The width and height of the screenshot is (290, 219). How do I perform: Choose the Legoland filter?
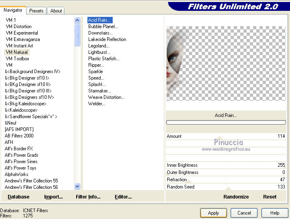click(99, 46)
